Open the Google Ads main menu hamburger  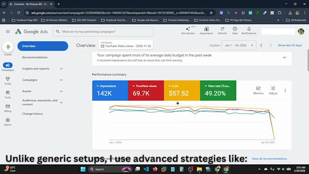(8, 31)
